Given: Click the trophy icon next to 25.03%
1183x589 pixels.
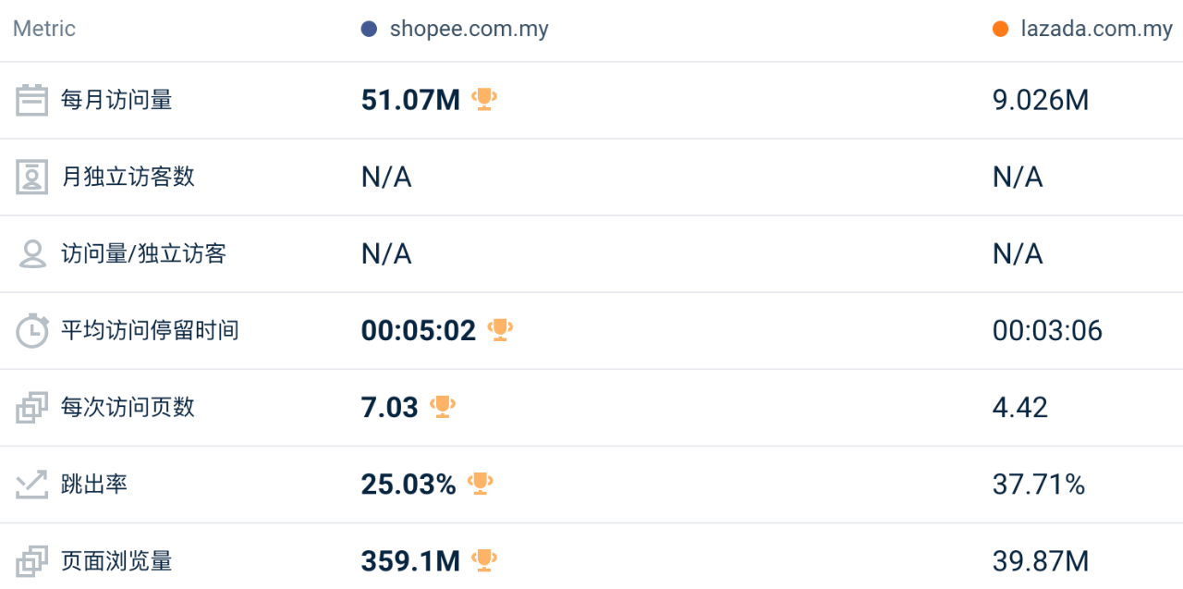Looking at the screenshot, I should point(480,483).
